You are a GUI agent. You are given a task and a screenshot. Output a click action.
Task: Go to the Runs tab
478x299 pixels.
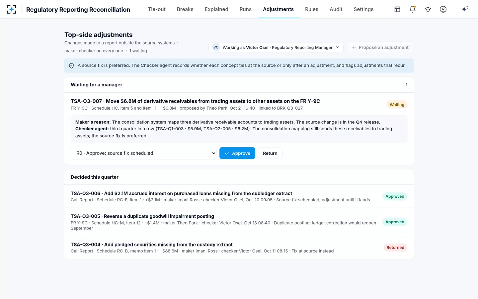click(x=246, y=9)
